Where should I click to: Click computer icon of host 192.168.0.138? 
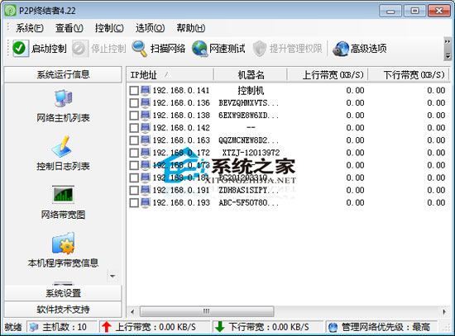pos(145,115)
